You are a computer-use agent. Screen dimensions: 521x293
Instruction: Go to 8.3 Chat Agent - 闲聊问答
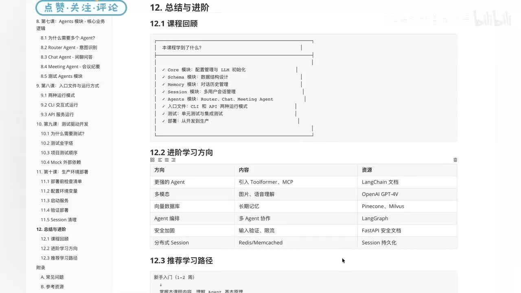[66, 57]
